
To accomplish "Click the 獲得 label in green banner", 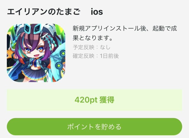I will click(107, 100).
